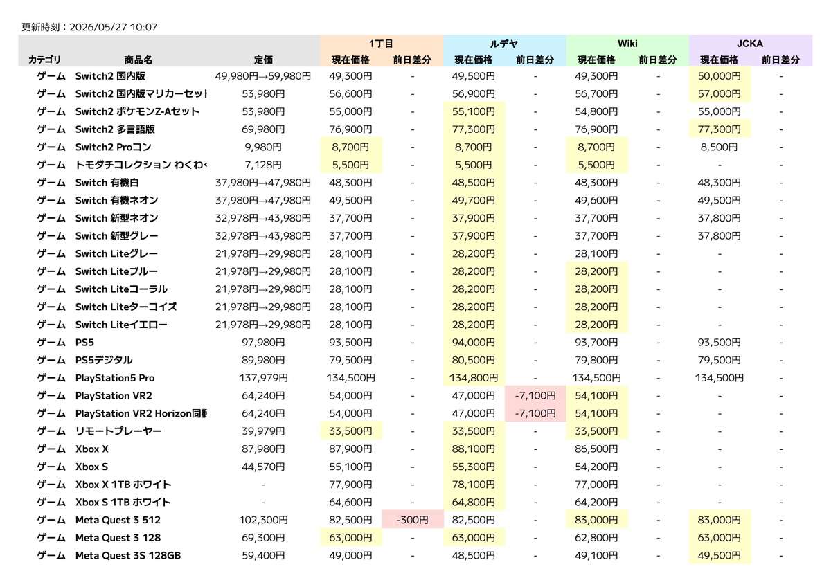Click the 137,979円 list price cell
This screenshot has width=831, height=587.
pos(263,378)
